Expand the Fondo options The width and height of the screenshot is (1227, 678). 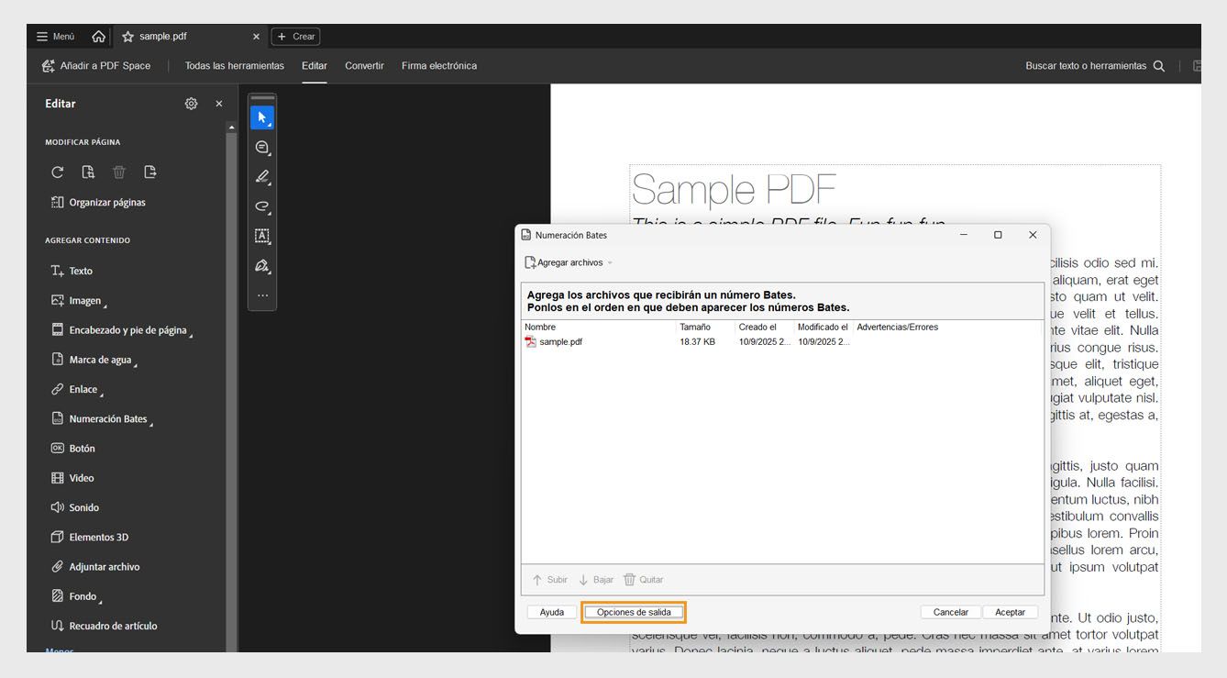pos(77,596)
